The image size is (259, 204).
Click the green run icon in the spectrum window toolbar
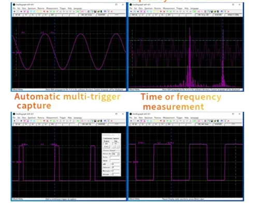pos(195,11)
